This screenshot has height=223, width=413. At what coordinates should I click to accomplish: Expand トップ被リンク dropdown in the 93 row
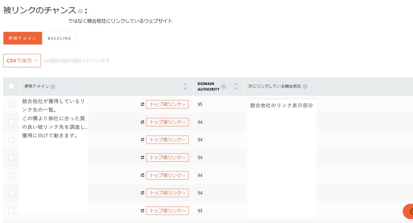click(167, 211)
